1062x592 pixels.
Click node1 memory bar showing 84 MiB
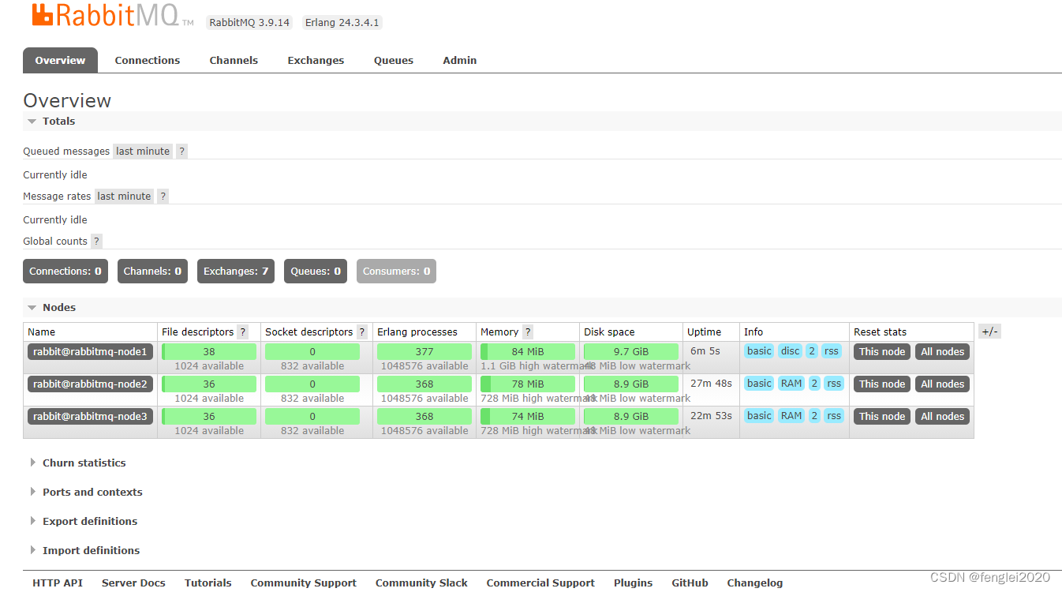528,352
